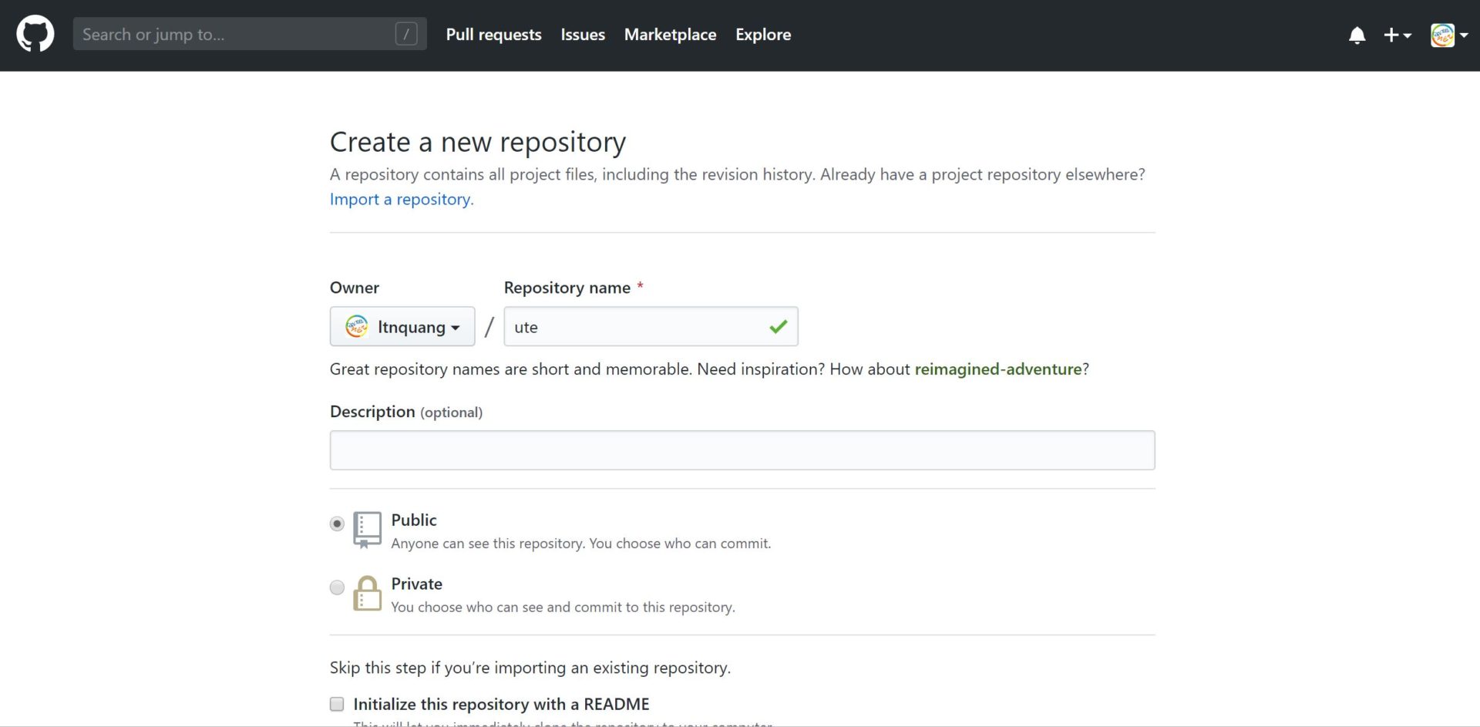Use the reimagined-adventure name suggestion
This screenshot has height=727, width=1480.
pos(997,369)
